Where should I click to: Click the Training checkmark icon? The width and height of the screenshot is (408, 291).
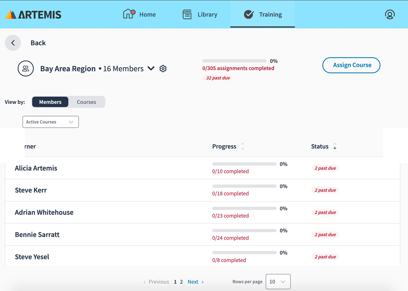tap(249, 15)
